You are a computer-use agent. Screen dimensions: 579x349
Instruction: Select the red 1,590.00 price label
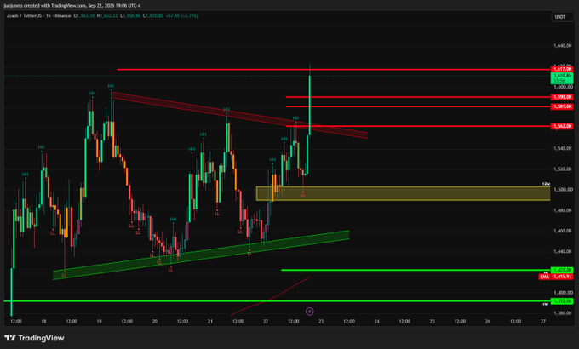click(562, 97)
